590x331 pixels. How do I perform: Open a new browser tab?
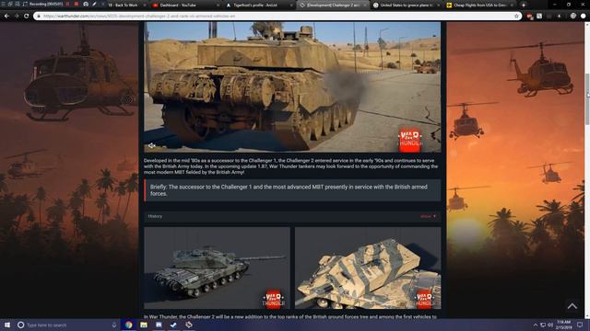524,5
